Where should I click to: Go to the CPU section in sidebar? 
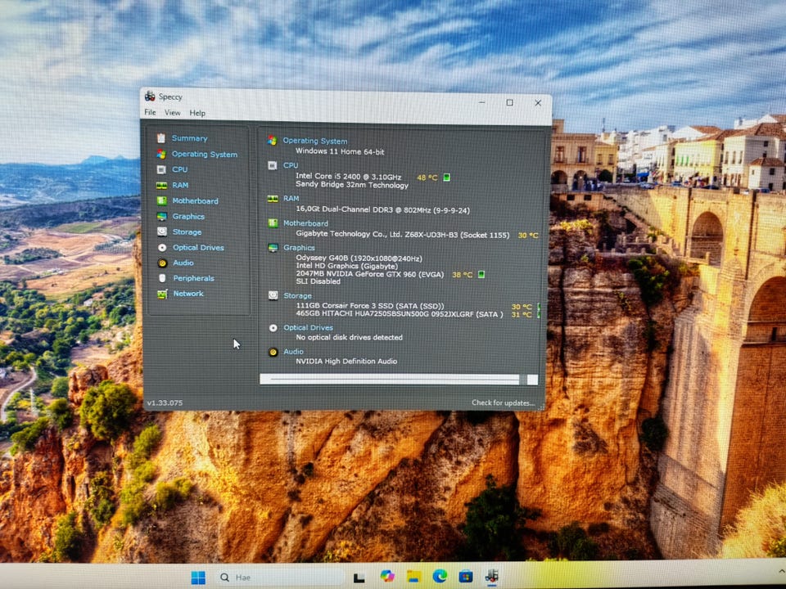(x=179, y=170)
